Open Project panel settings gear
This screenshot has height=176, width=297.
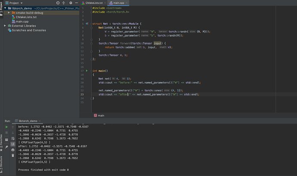(71, 3)
